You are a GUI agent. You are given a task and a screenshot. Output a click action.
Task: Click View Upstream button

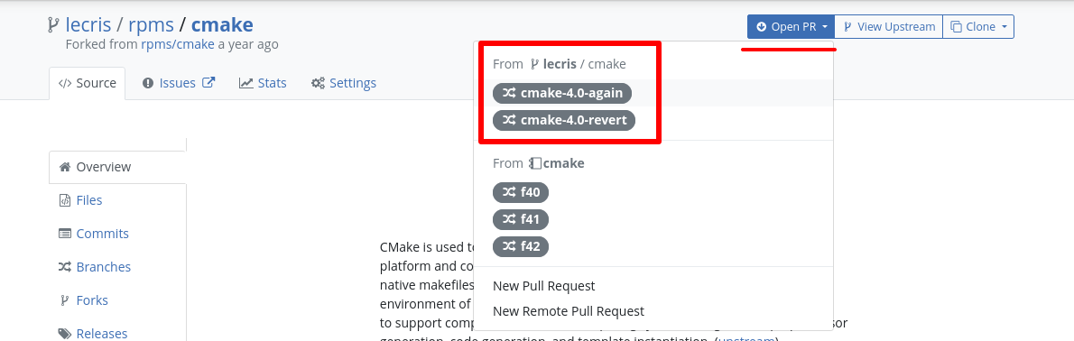pos(889,27)
